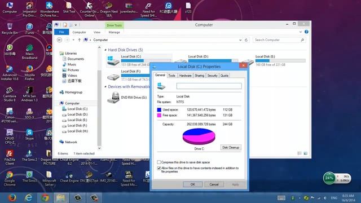This screenshot has width=361, height=203.
Task: Open the address bar history dropdown
Action: click(240, 40)
